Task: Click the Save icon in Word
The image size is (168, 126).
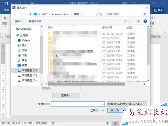Action: (x=6, y=4)
